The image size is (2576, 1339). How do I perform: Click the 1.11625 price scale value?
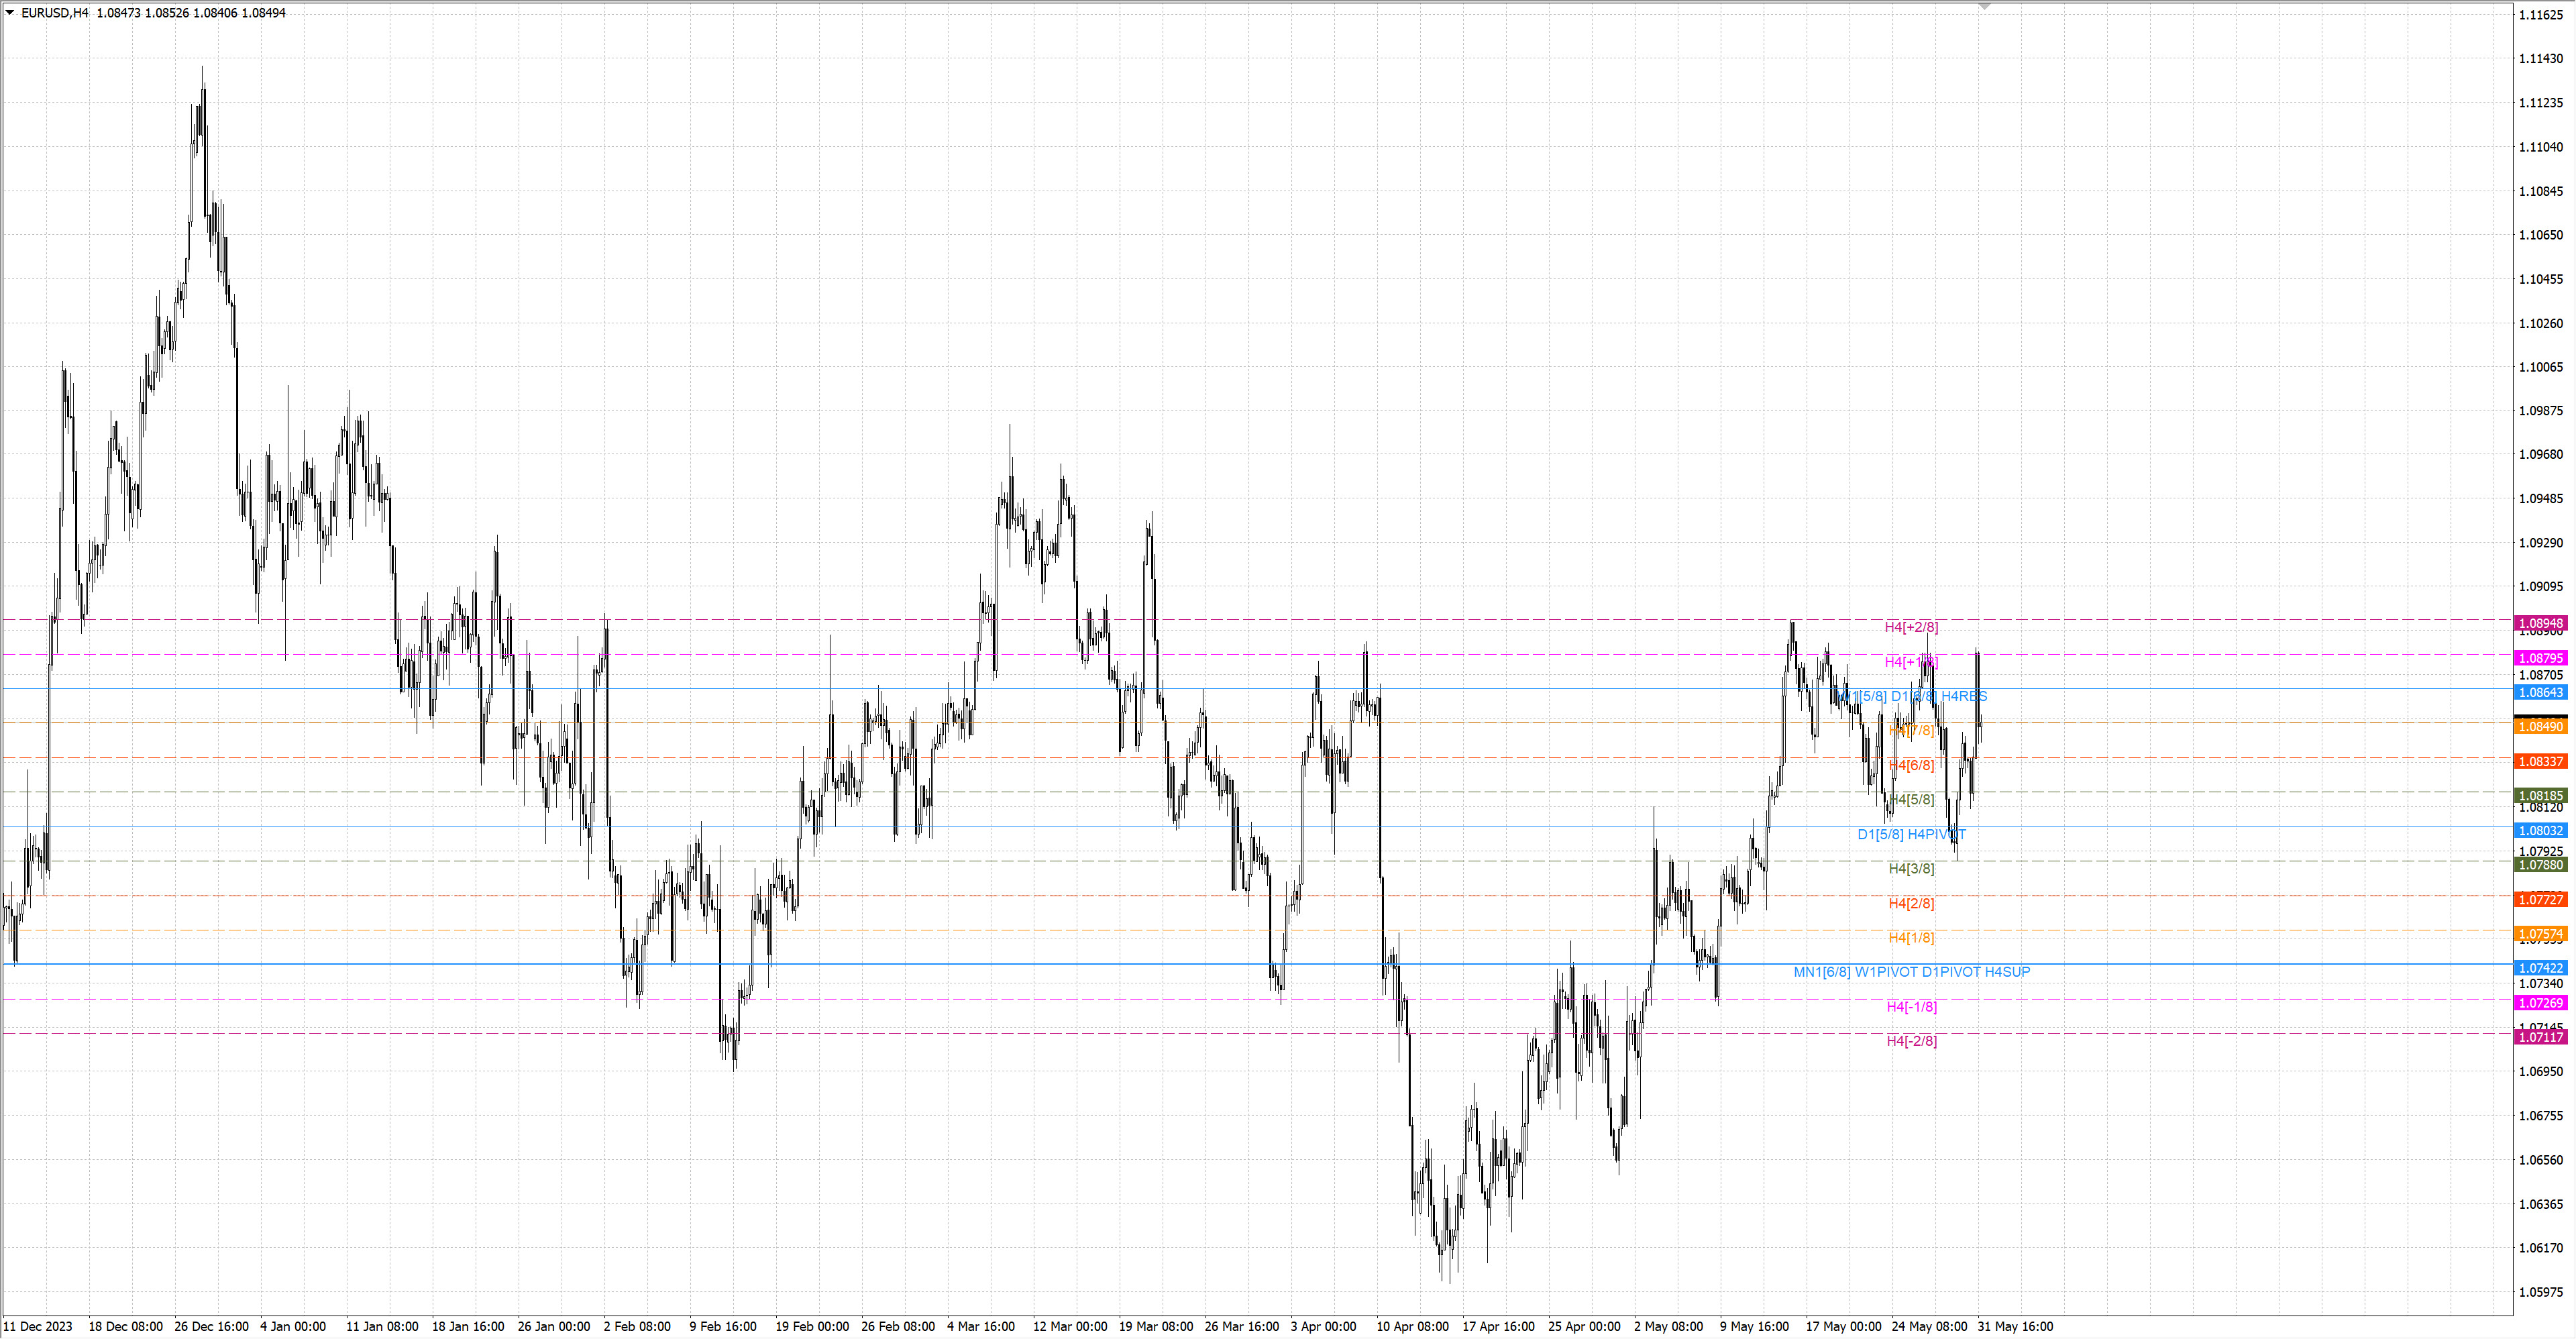click(x=2540, y=15)
